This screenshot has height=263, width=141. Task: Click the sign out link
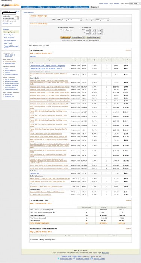(17, 12)
